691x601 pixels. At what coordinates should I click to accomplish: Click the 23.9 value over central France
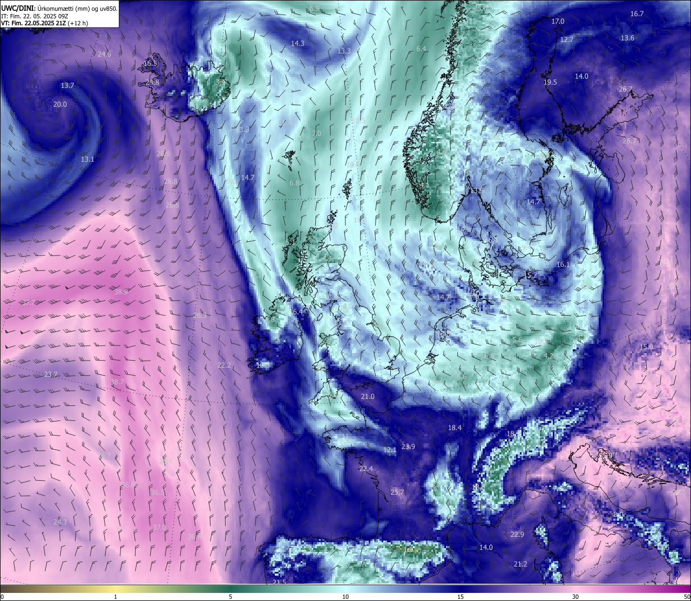coord(408,446)
